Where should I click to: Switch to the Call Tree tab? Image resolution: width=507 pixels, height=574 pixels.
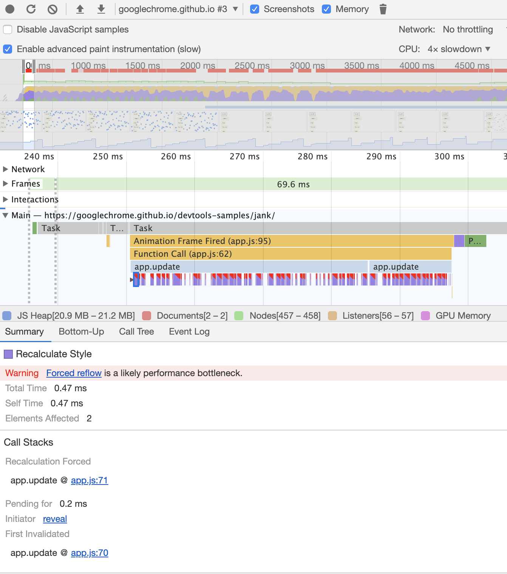[136, 332]
